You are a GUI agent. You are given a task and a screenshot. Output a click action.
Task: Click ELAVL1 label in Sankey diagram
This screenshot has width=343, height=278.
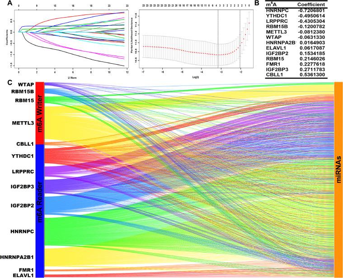(x=24, y=275)
